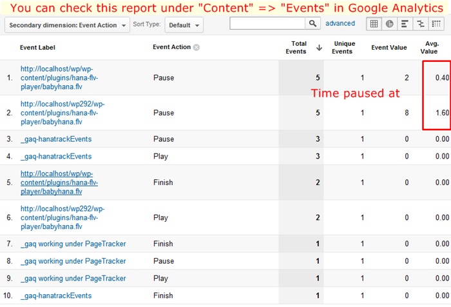The image size is (451, 307).
Task: Select the pivot view icon
Action: point(437,24)
